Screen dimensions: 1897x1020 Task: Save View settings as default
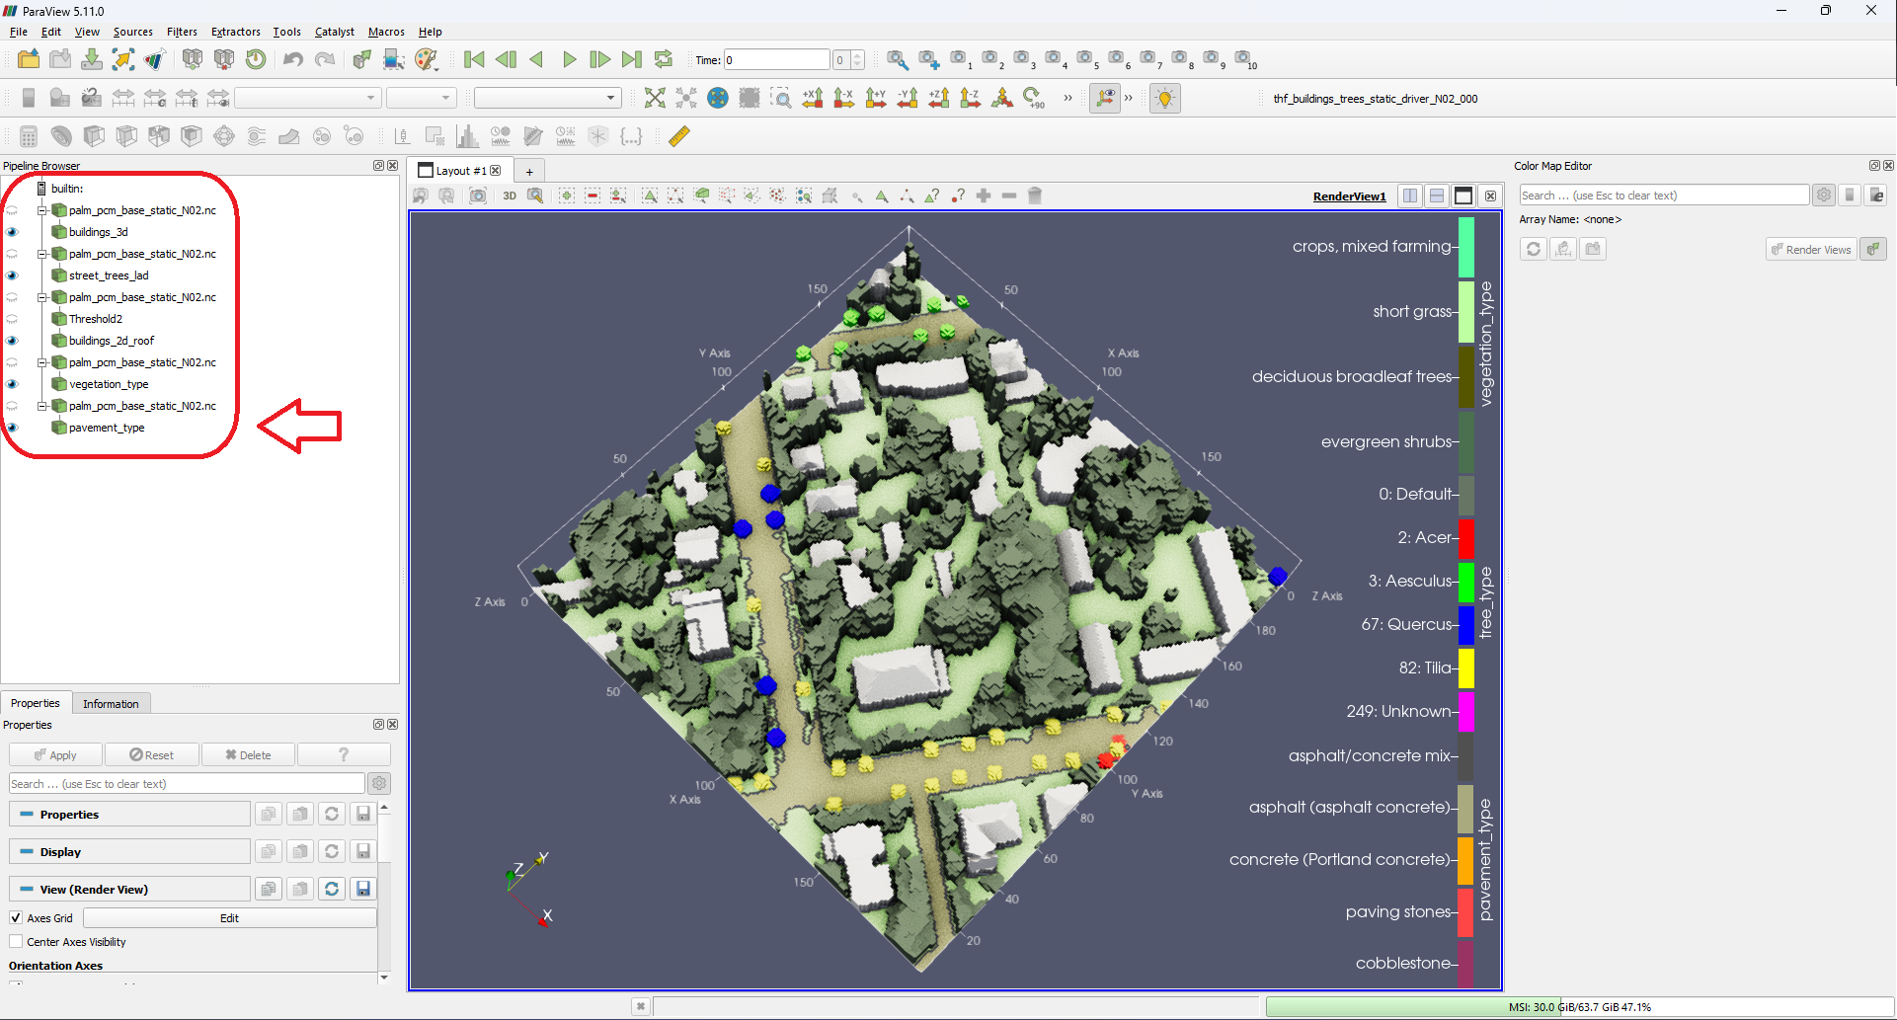pyautogui.click(x=363, y=889)
